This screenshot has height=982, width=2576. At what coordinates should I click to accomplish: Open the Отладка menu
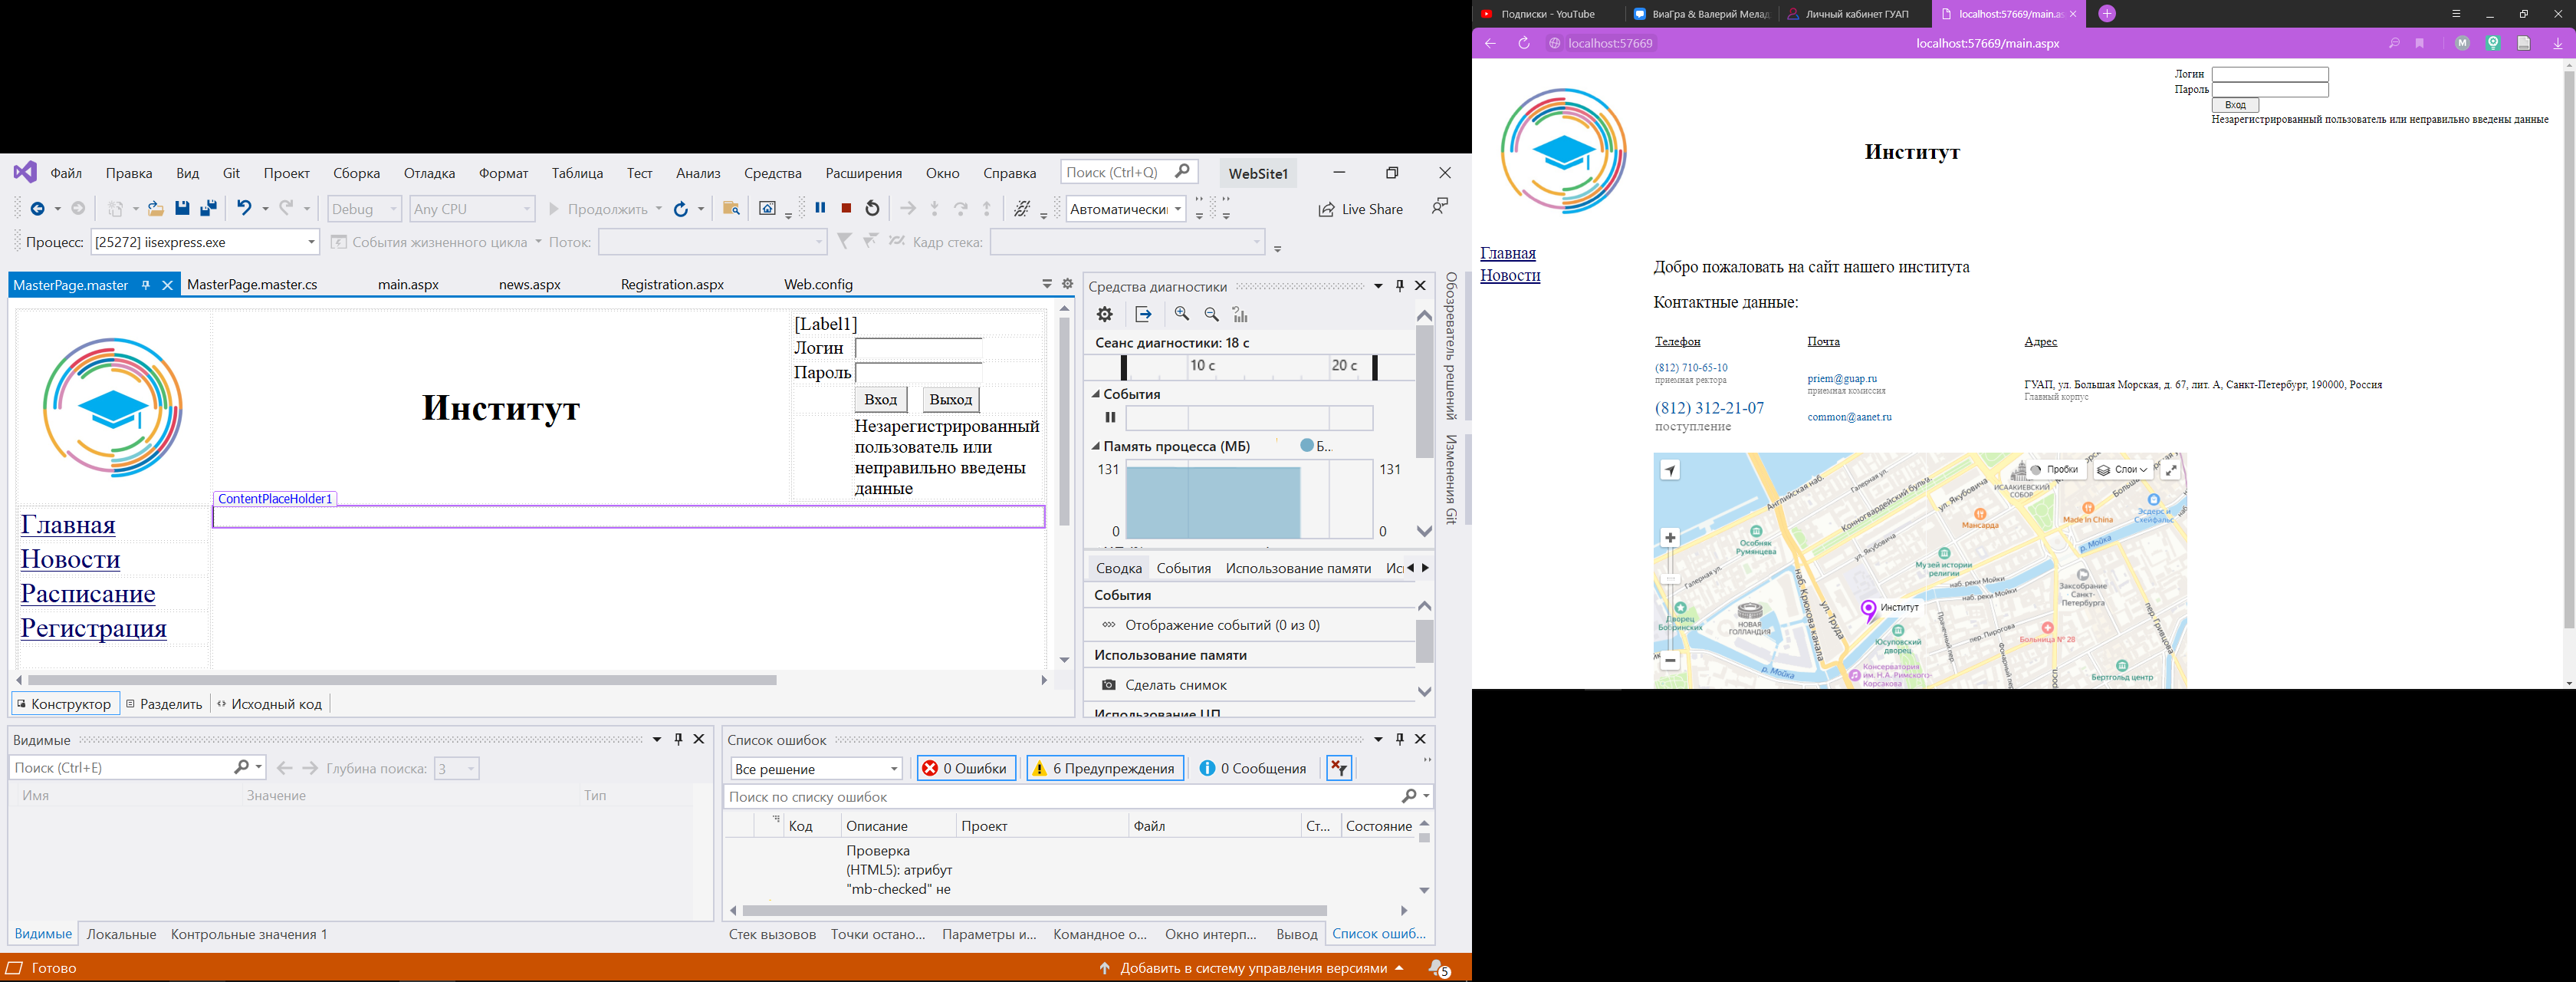tap(429, 173)
